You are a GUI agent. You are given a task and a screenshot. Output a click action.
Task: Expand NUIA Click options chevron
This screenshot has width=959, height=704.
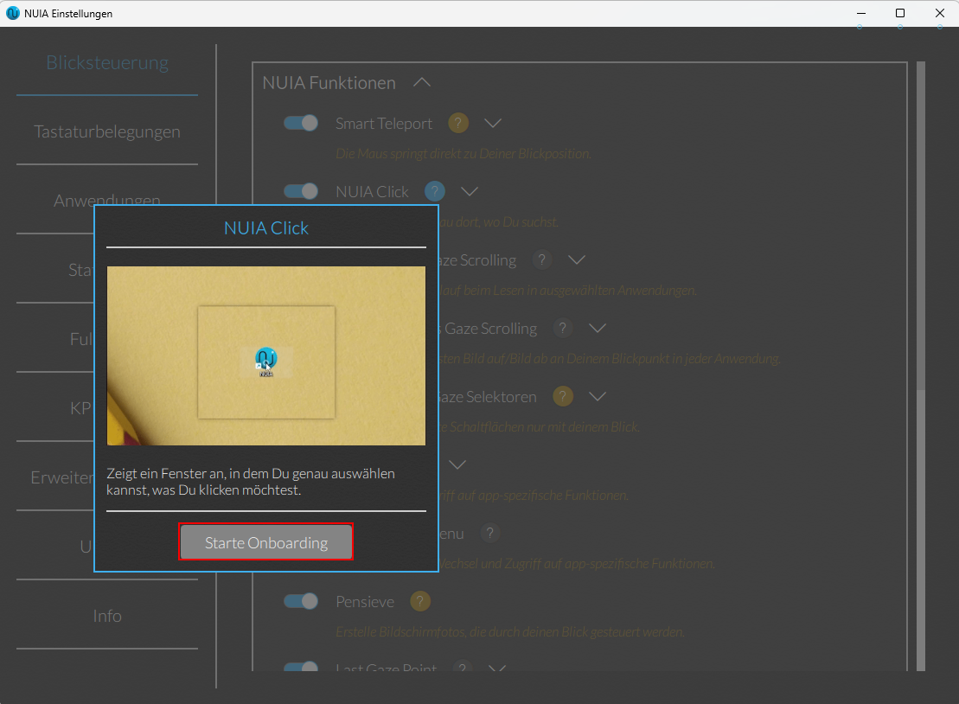pyautogui.click(x=469, y=191)
